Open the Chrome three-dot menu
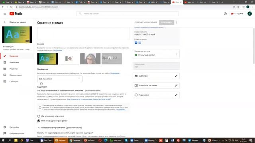This screenshot has height=143, width=255. click(252, 7)
